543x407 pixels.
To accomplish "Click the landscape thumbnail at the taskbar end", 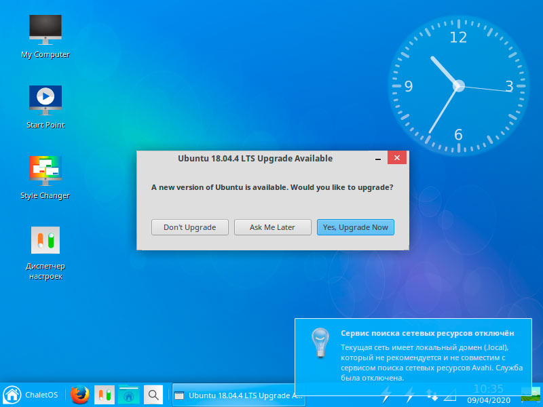I will point(531,395).
